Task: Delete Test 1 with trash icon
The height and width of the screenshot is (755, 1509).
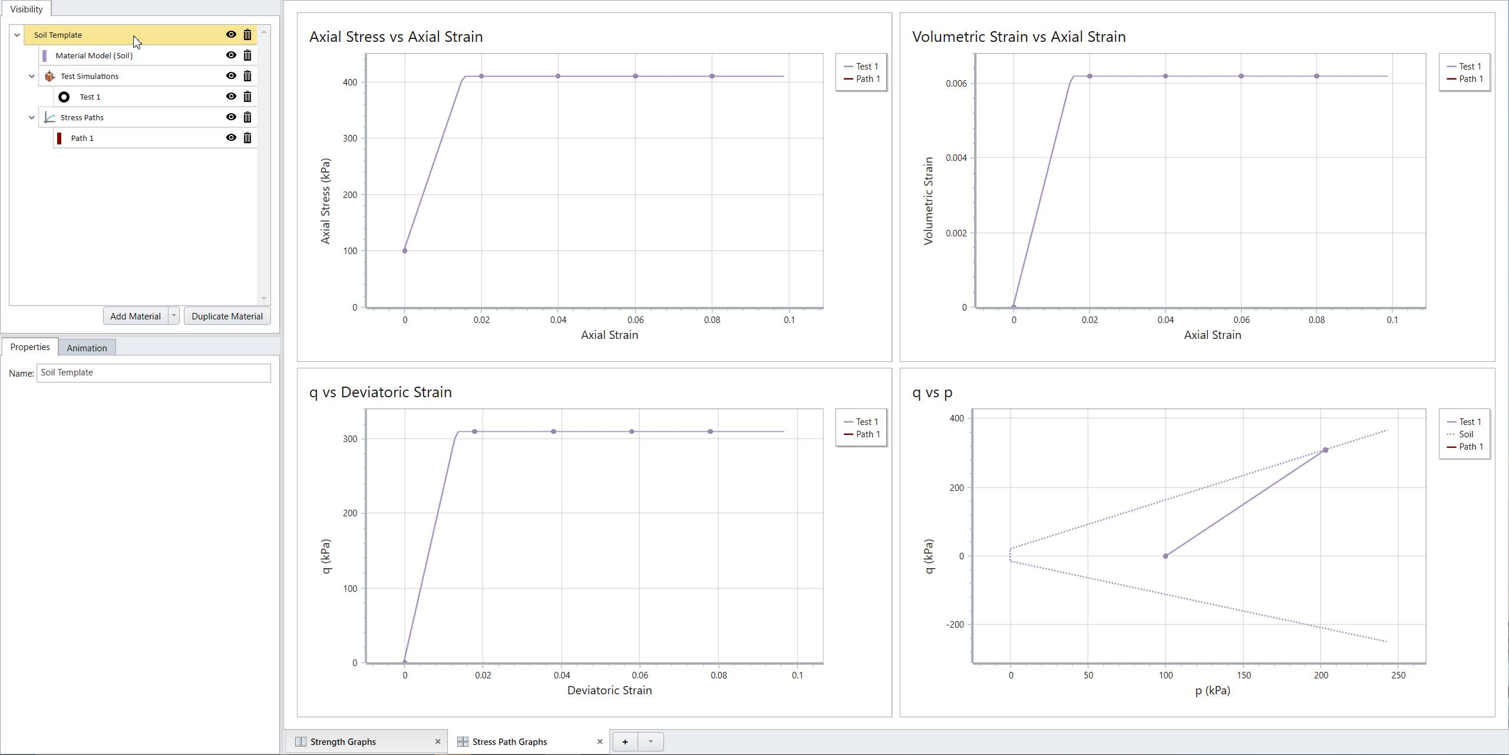Action: [x=247, y=97]
